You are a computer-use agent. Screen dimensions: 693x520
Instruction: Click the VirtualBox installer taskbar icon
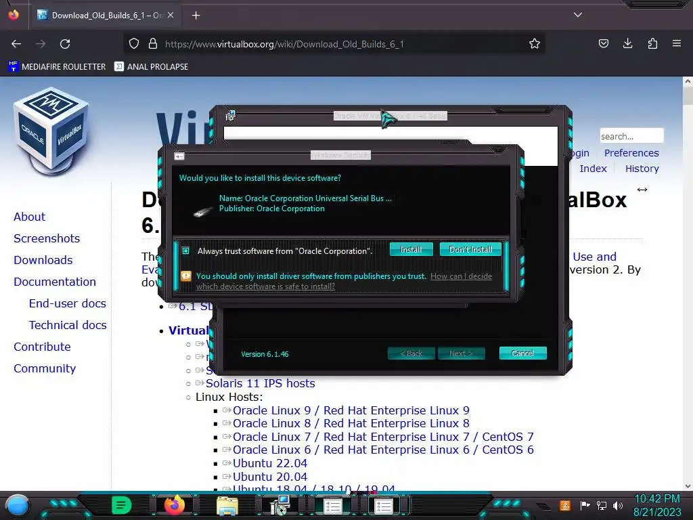pyautogui.click(x=280, y=505)
